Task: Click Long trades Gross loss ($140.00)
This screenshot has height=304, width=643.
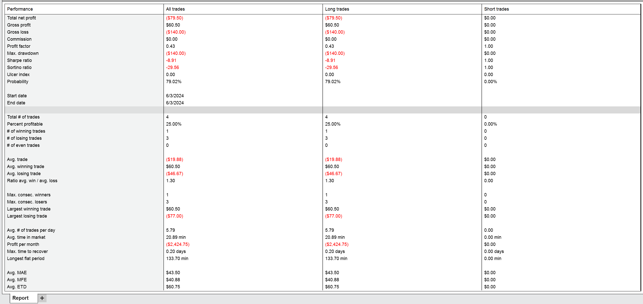Action: [x=335, y=32]
